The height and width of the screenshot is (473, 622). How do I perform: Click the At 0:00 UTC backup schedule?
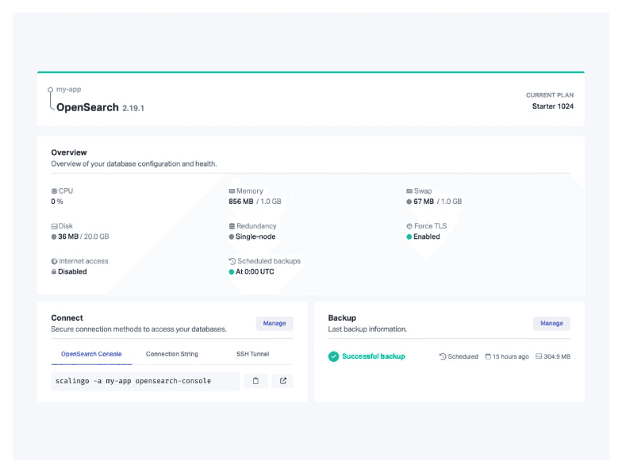[255, 271]
